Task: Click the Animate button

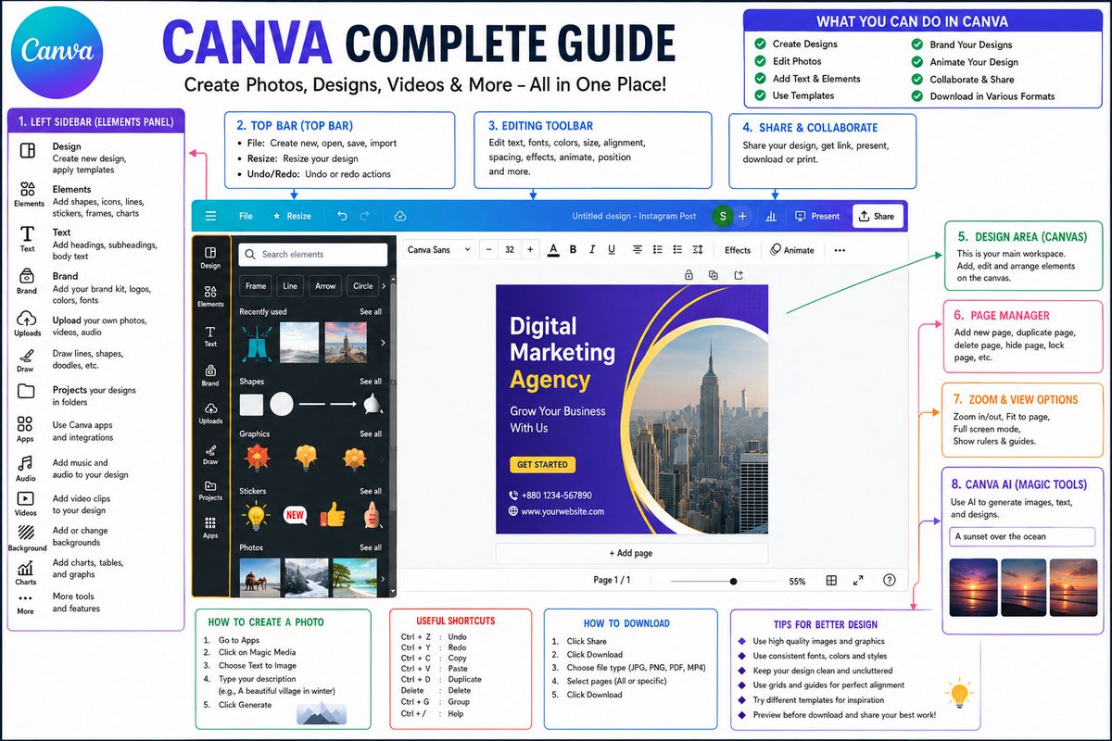Action: 792,250
